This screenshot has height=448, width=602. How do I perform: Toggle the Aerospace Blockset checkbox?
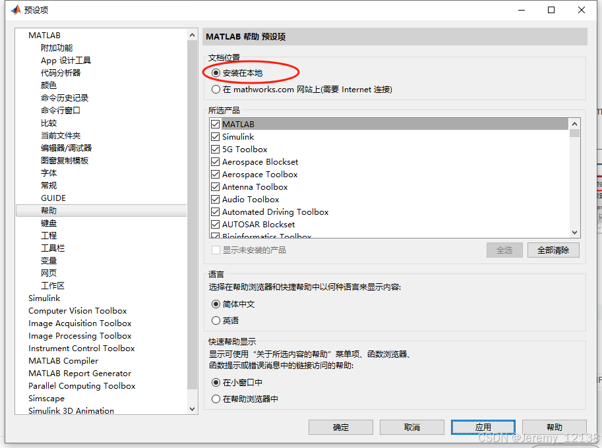(x=215, y=162)
